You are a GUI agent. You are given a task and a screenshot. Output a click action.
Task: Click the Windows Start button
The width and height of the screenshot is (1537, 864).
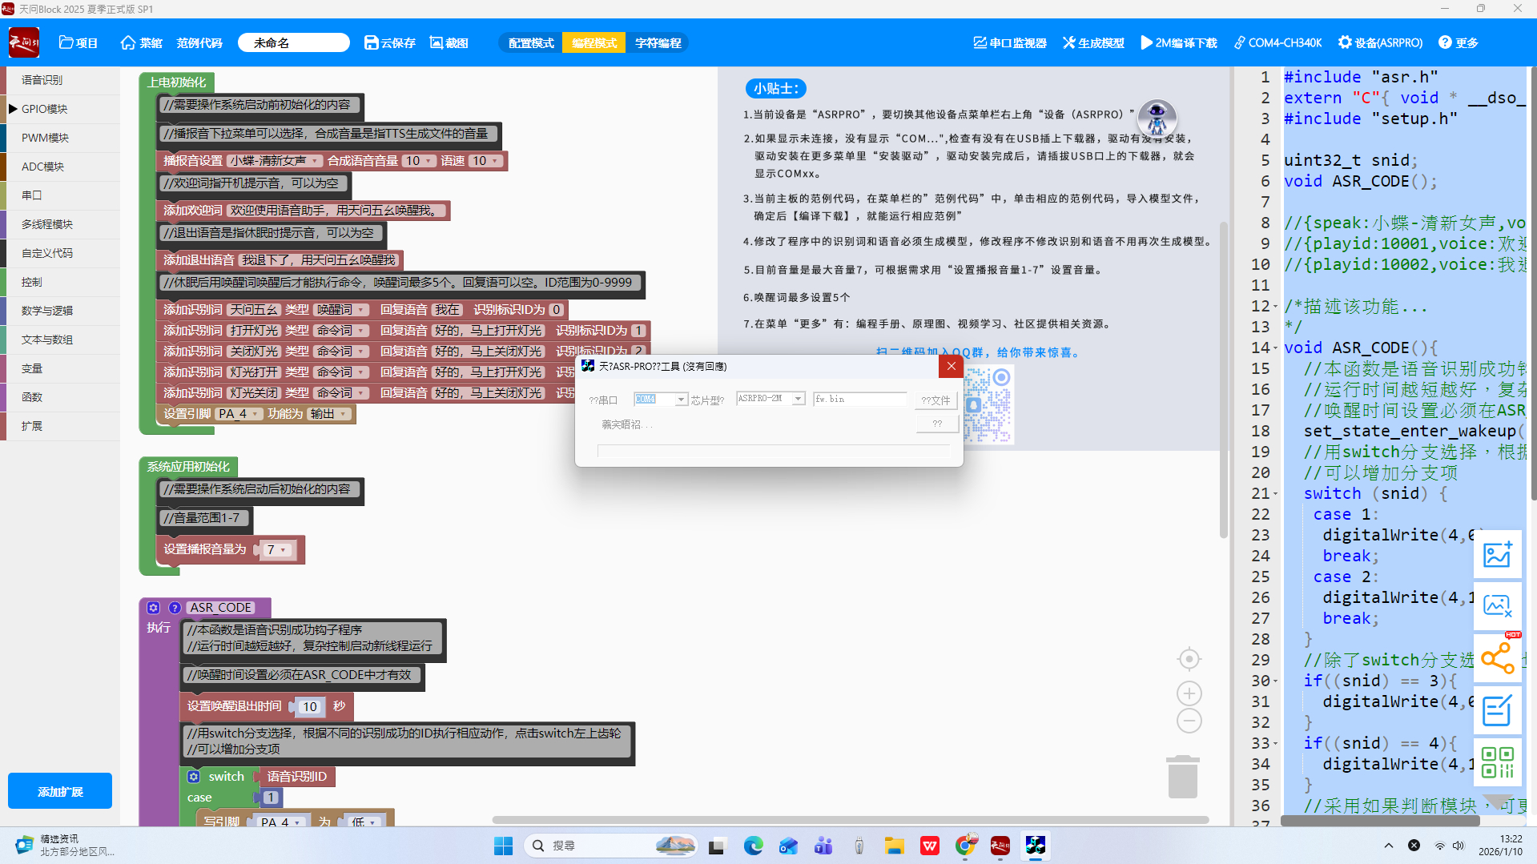tap(503, 846)
